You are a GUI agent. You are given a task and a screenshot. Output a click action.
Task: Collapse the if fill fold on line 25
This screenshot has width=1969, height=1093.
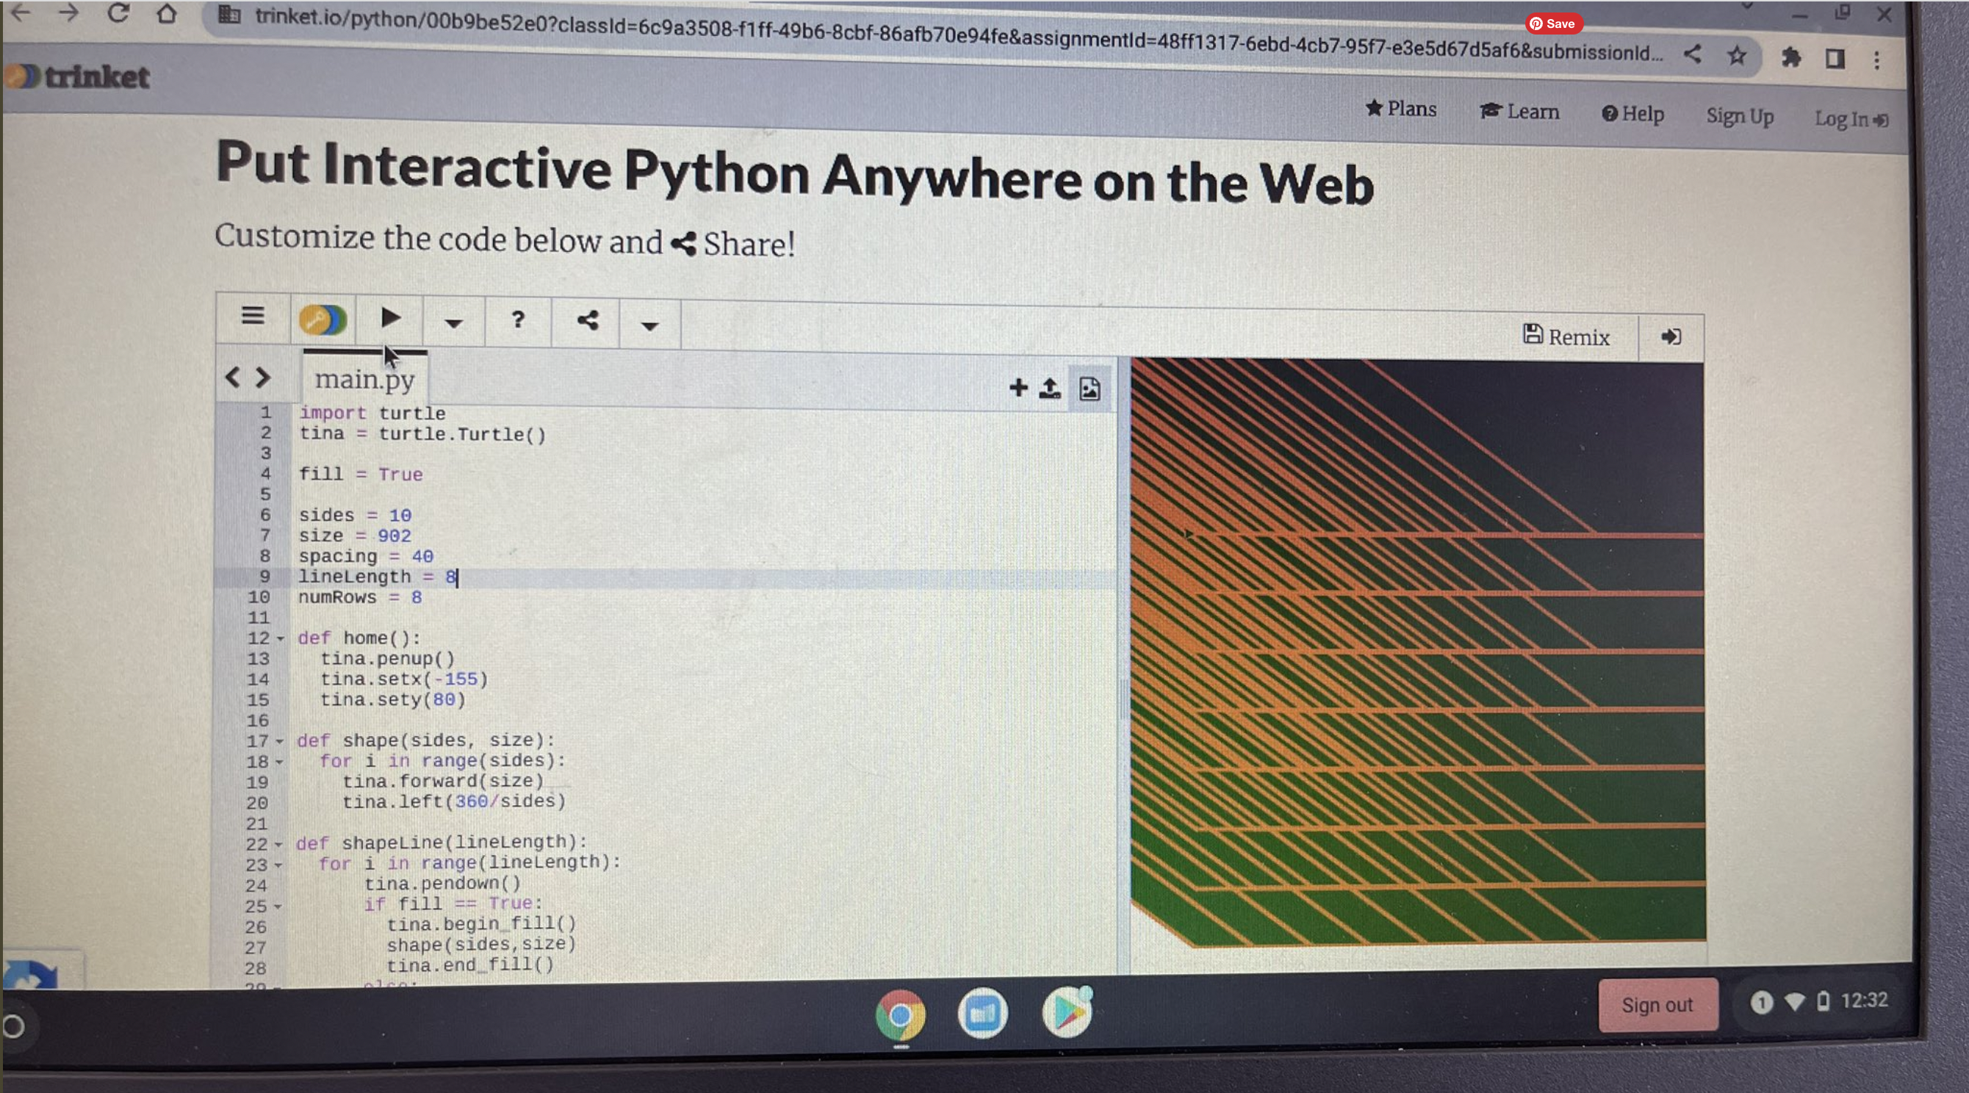point(278,906)
